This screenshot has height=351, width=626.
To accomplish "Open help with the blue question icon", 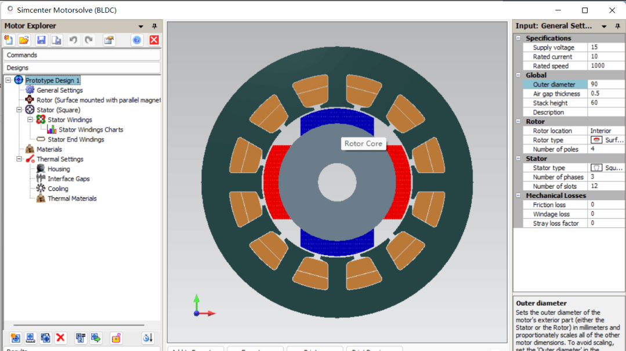I will (137, 40).
